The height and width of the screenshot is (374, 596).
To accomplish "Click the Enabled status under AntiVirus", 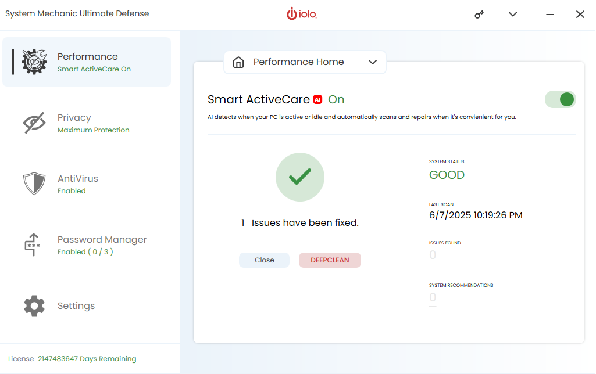I will point(72,191).
